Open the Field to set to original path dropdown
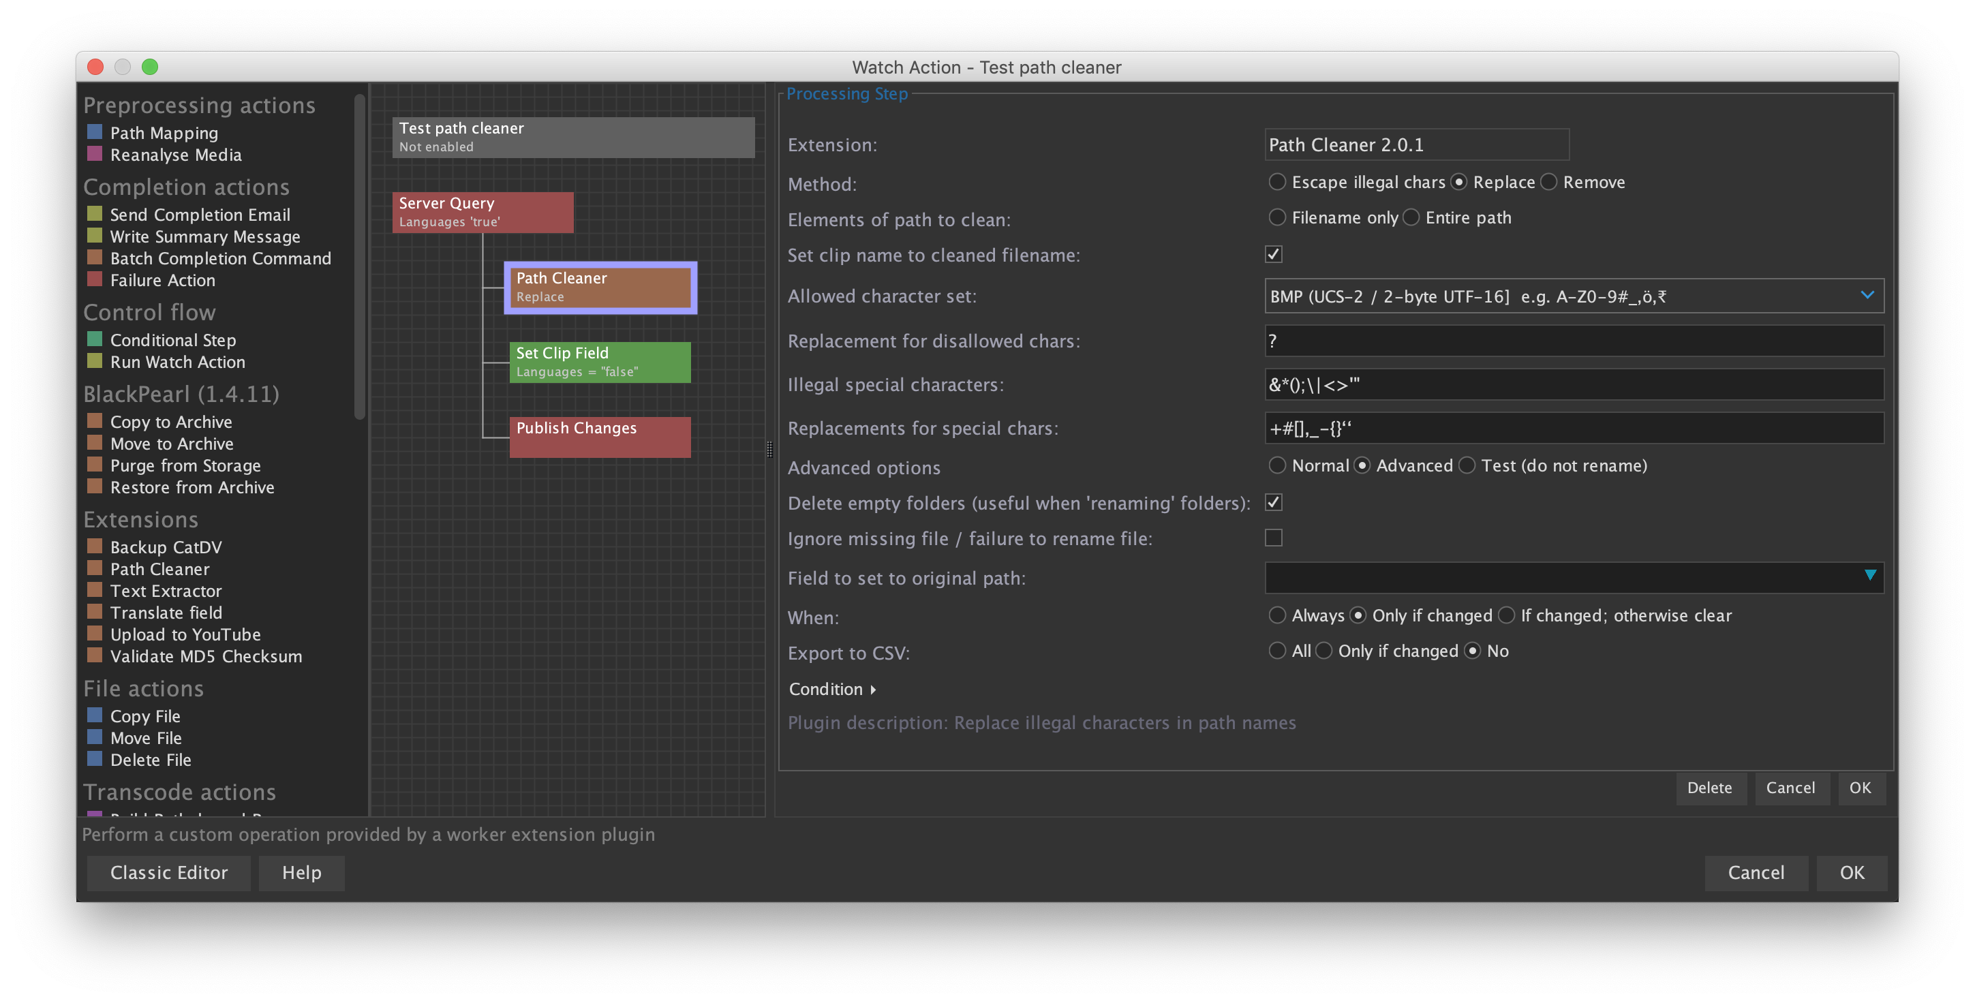The image size is (1975, 1003). click(1574, 576)
